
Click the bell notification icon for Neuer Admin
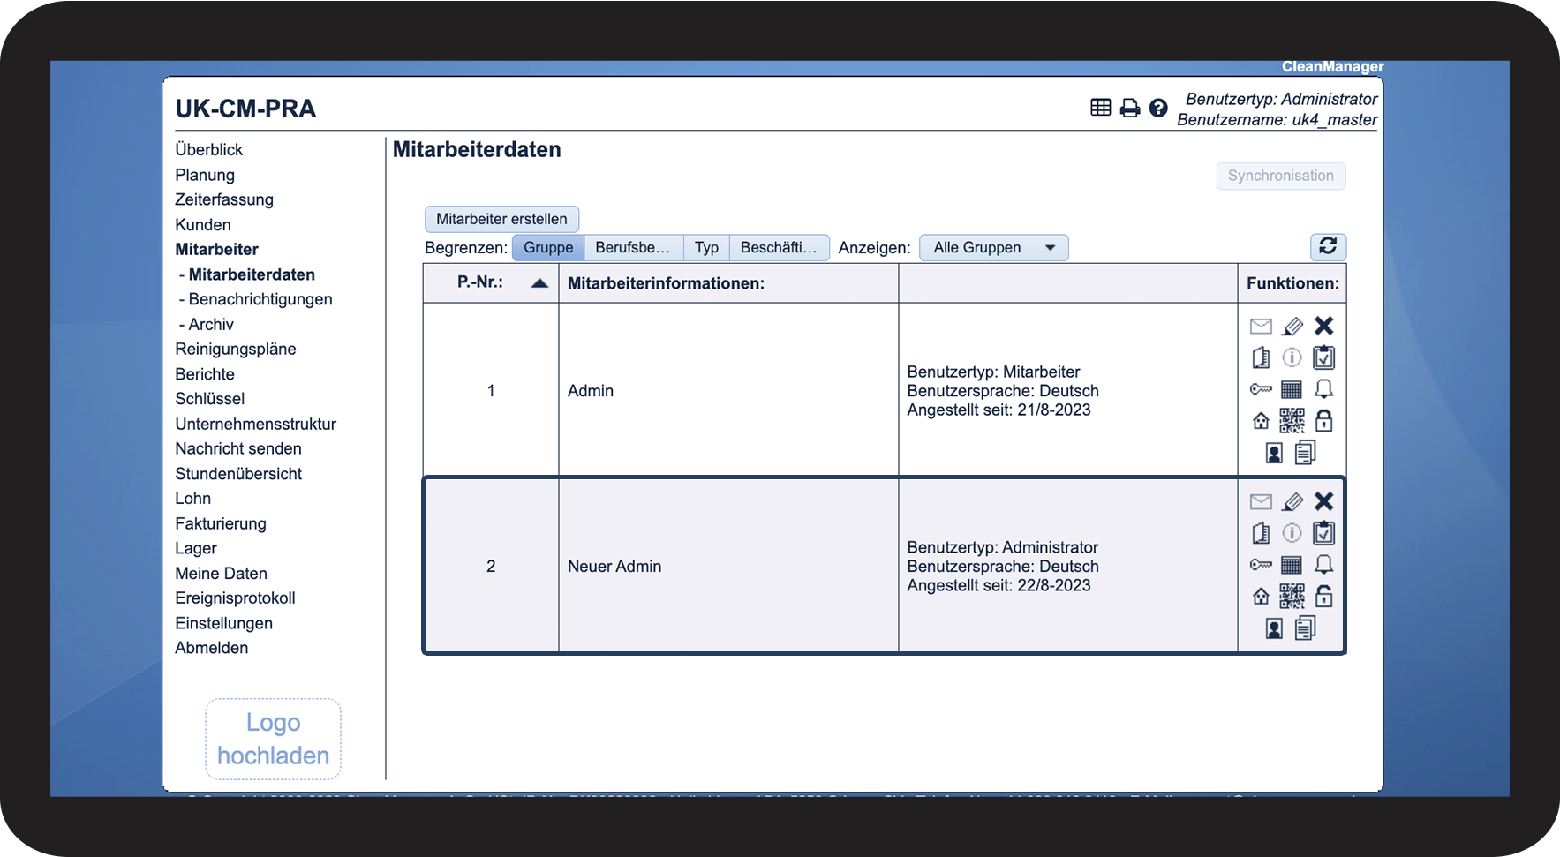pos(1323,565)
